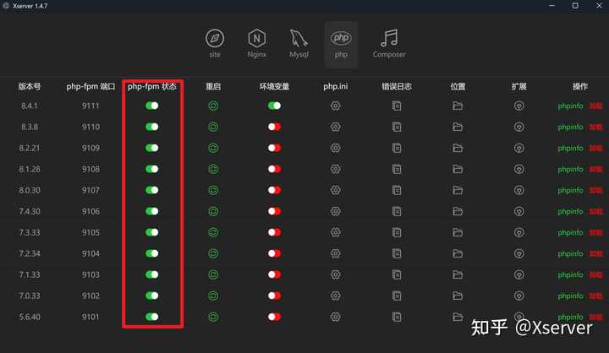609x353 pixels.
Task: Select the php tab
Action: (x=341, y=45)
